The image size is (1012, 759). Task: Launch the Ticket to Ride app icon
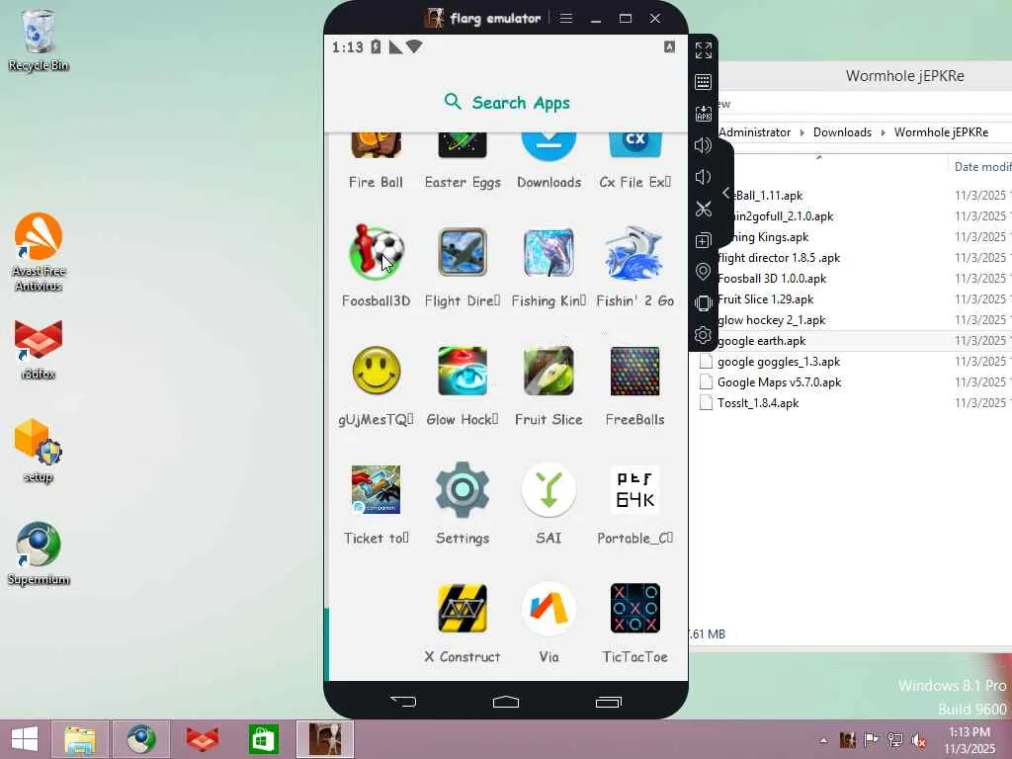click(x=377, y=489)
